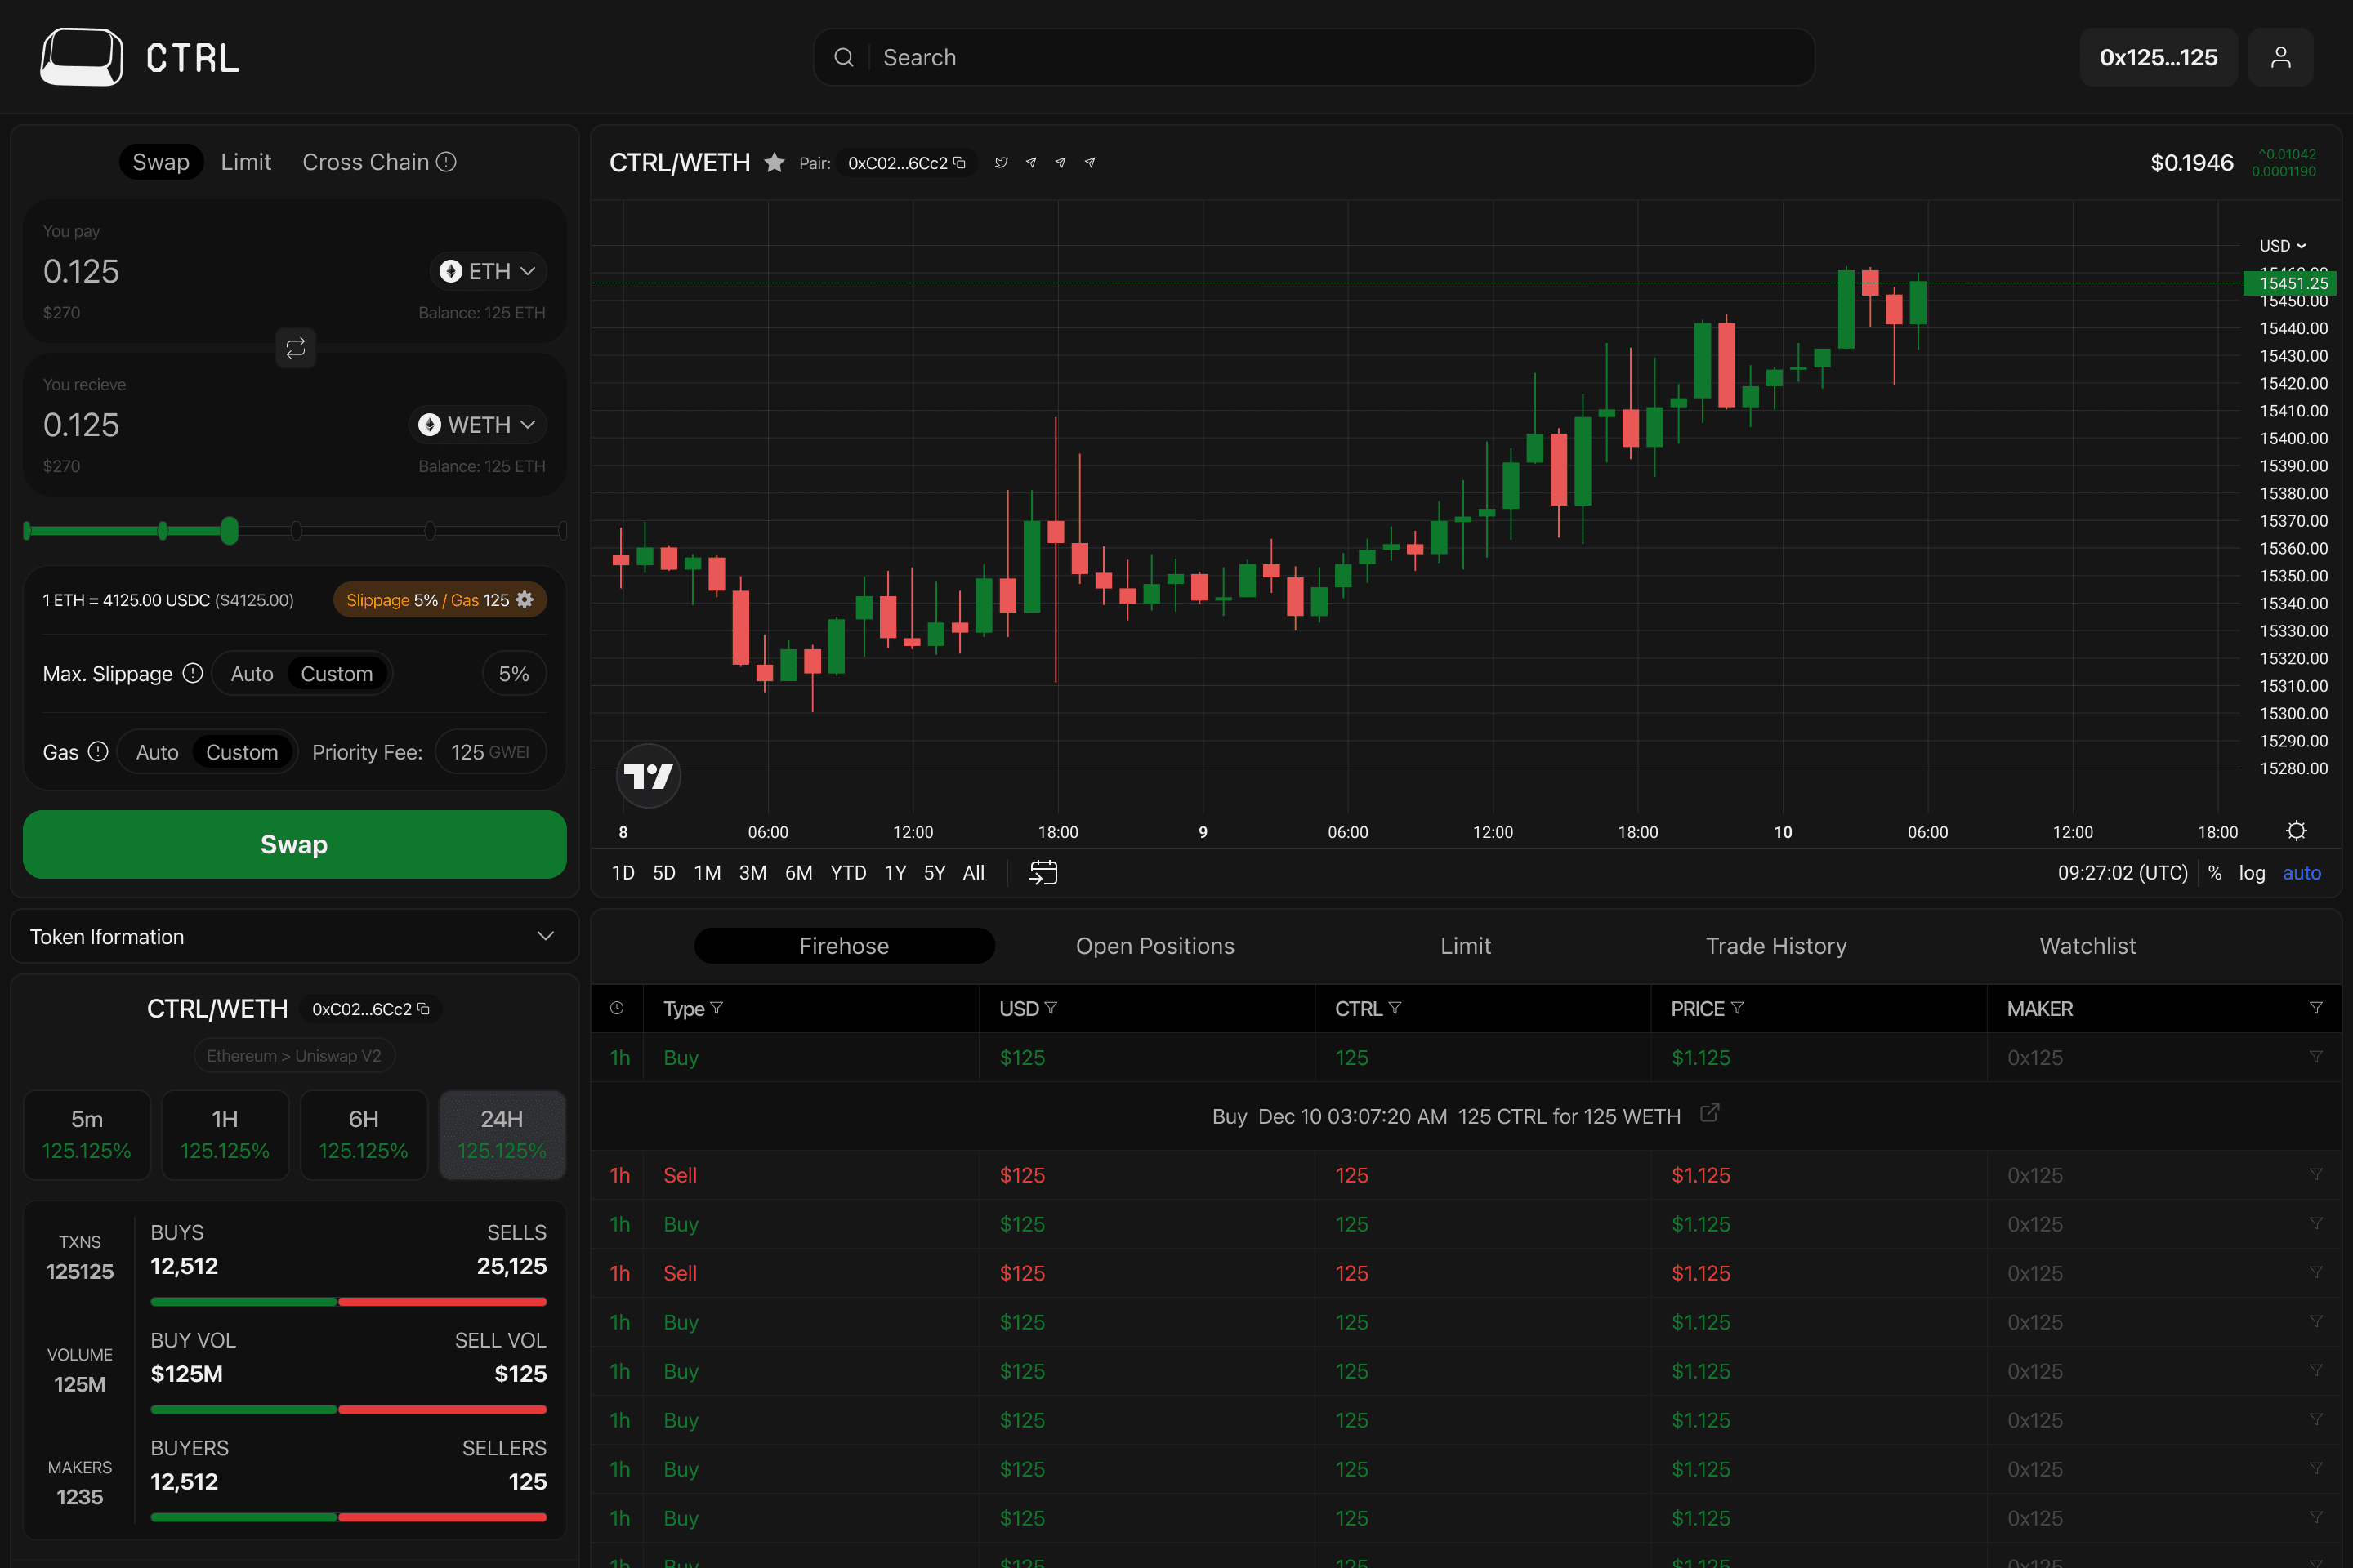The height and width of the screenshot is (1568, 2353).
Task: Toggle auto scale on the chart
Action: (2301, 873)
